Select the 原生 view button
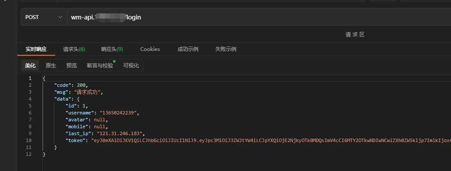The width and height of the screenshot is (451, 171). [x=50, y=65]
